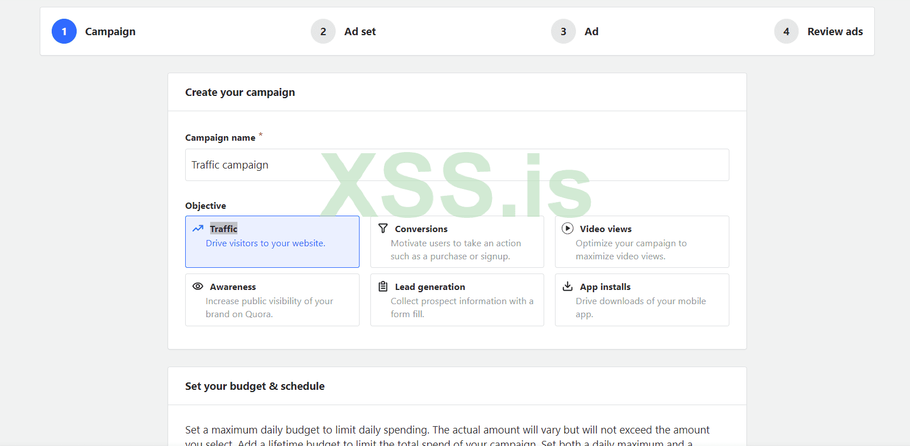Go to the Ad set step
Image resolution: width=910 pixels, height=446 pixels.
(360, 32)
